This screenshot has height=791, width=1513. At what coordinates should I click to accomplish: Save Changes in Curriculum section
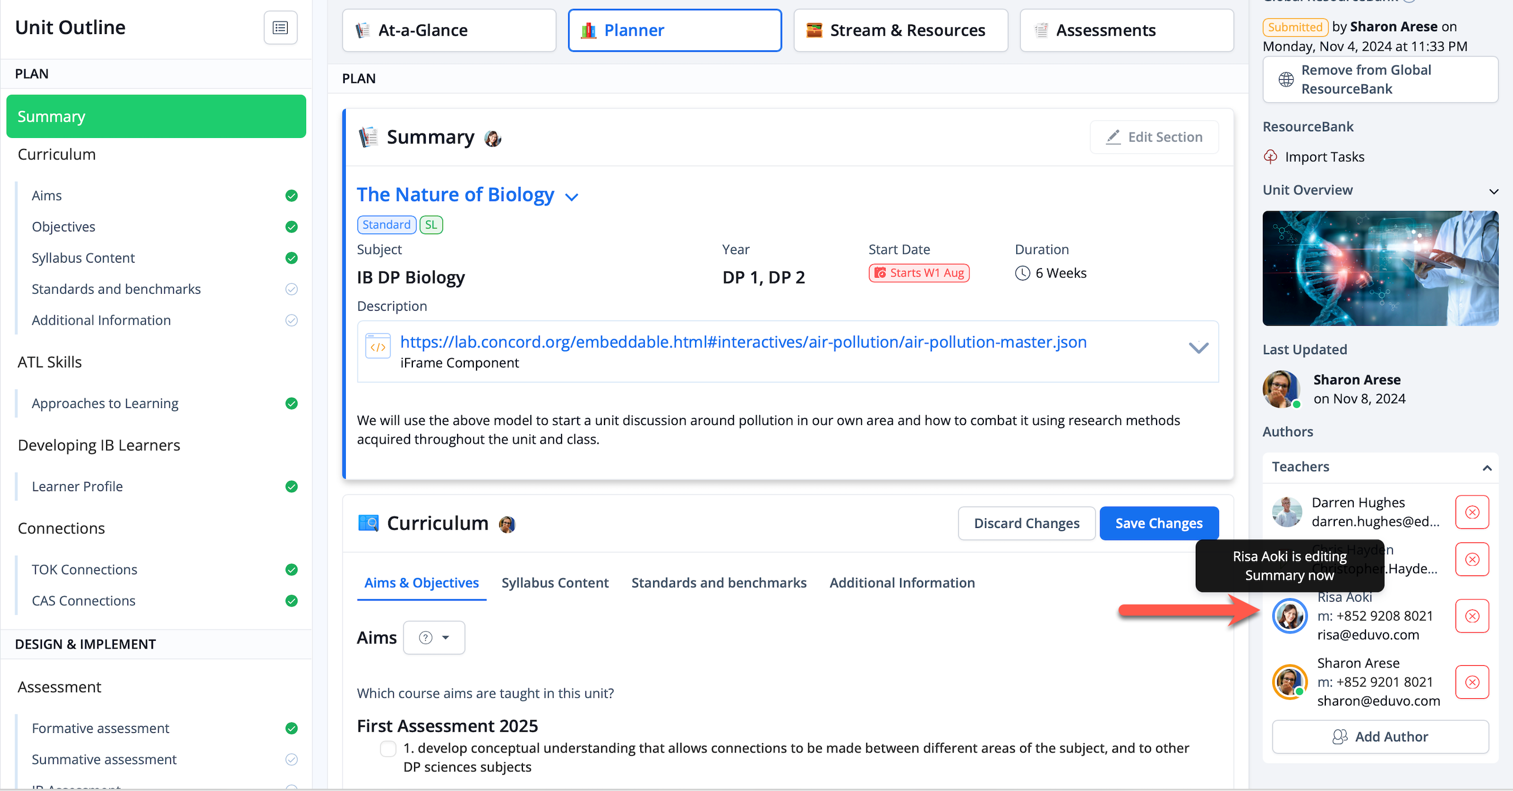tap(1159, 523)
